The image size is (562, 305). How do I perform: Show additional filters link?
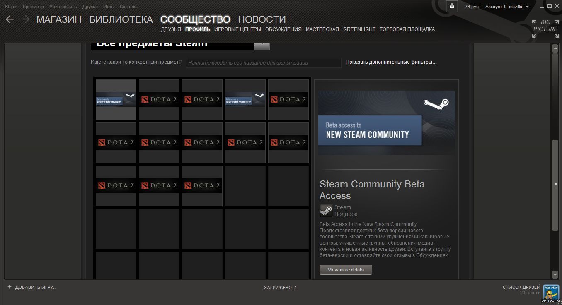[391, 62]
